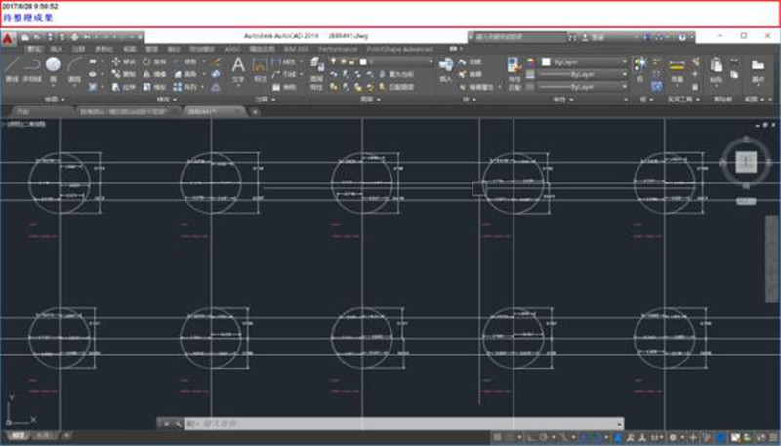The height and width of the screenshot is (446, 781).
Task: Click the ViewCube top face
Action: 746,160
